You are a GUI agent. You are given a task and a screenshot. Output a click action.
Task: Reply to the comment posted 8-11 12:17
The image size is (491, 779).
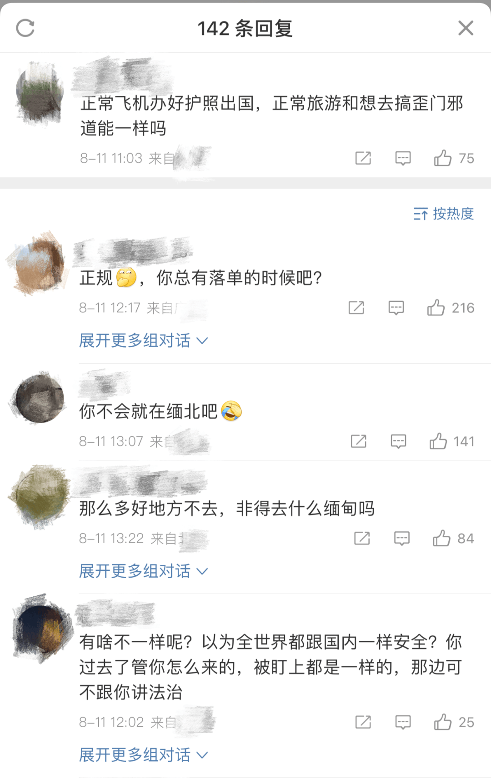pyautogui.click(x=396, y=308)
